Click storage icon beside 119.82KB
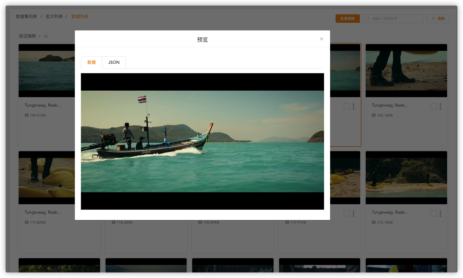The image size is (463, 278). pyautogui.click(x=26, y=222)
